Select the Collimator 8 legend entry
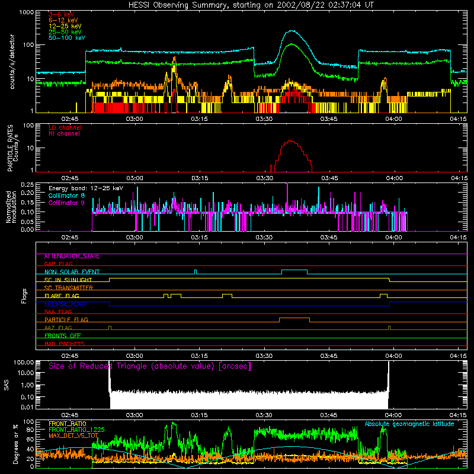This screenshot has width=474, height=474. tap(66, 196)
